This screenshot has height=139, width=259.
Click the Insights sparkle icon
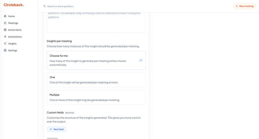(x=5, y=44)
